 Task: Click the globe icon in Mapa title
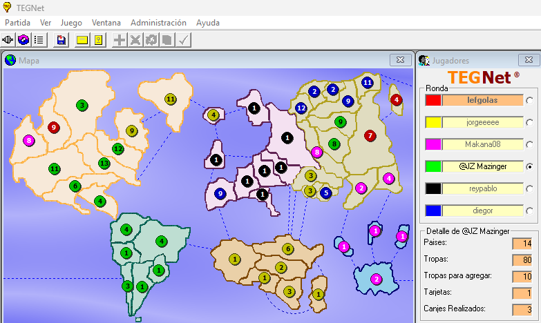(10, 60)
